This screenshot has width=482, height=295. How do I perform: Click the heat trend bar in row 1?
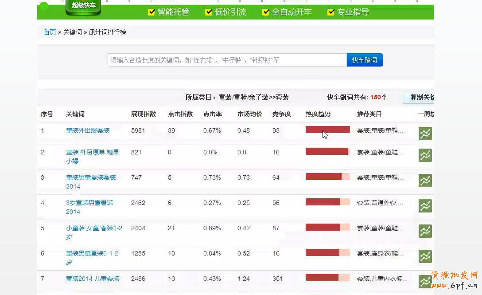(x=327, y=130)
